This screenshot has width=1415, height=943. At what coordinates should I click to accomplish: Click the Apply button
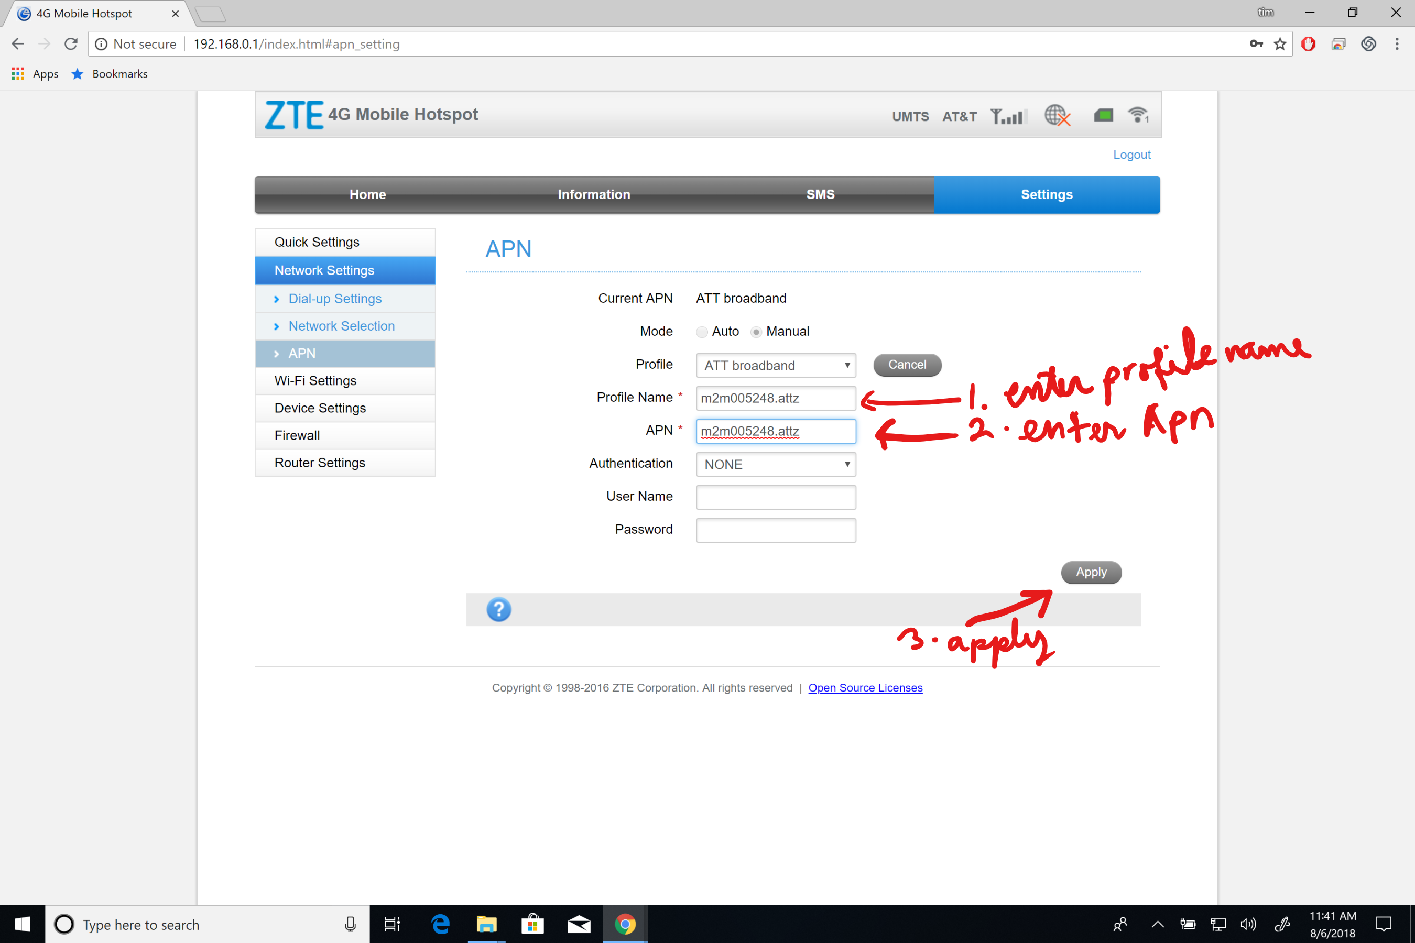[x=1091, y=573]
